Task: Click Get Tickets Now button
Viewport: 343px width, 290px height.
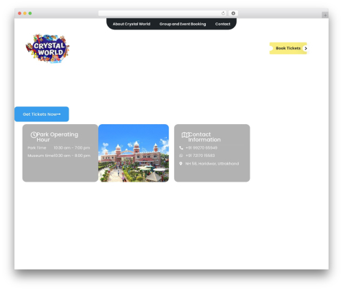Action: pos(42,114)
